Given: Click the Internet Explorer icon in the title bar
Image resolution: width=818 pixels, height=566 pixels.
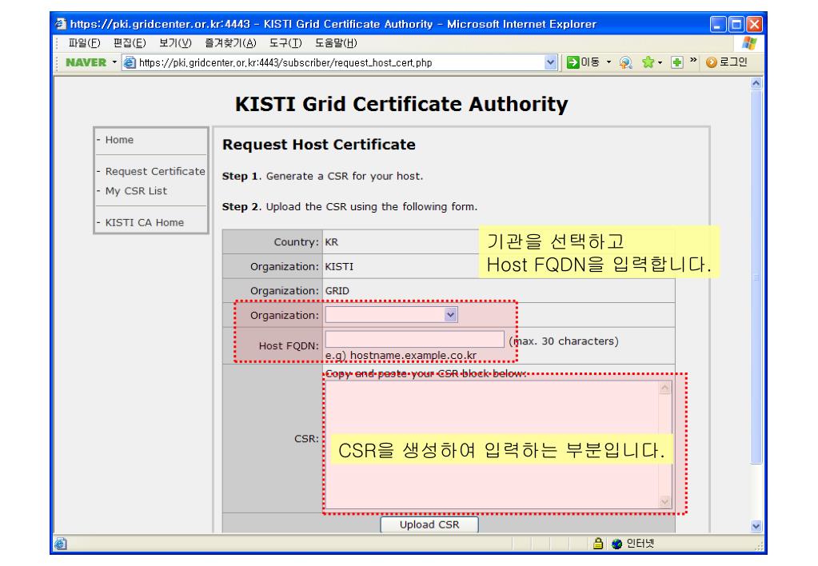Looking at the screenshot, I should pos(61,24).
